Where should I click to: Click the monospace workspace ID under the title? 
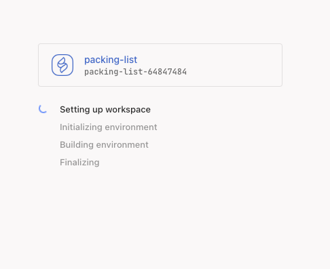[x=135, y=72]
